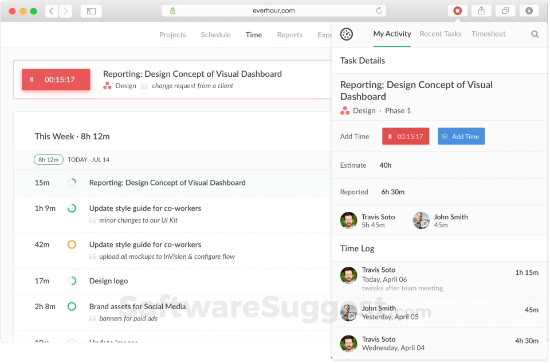The image size is (550, 363).
Task: Switch to My Activity tab
Action: [392, 34]
